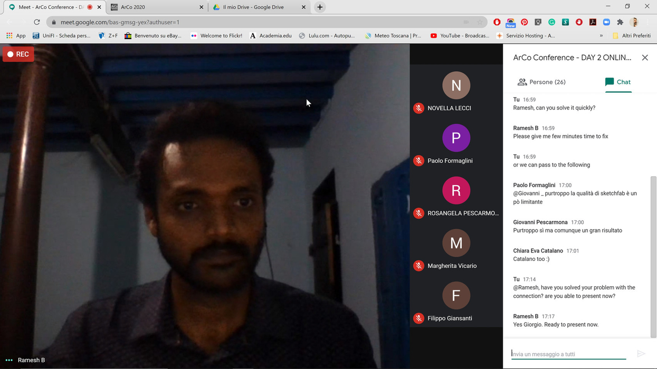The width and height of the screenshot is (657, 369).
Task: Click Paolo Formaglini's purple avatar
Action: pyautogui.click(x=456, y=138)
